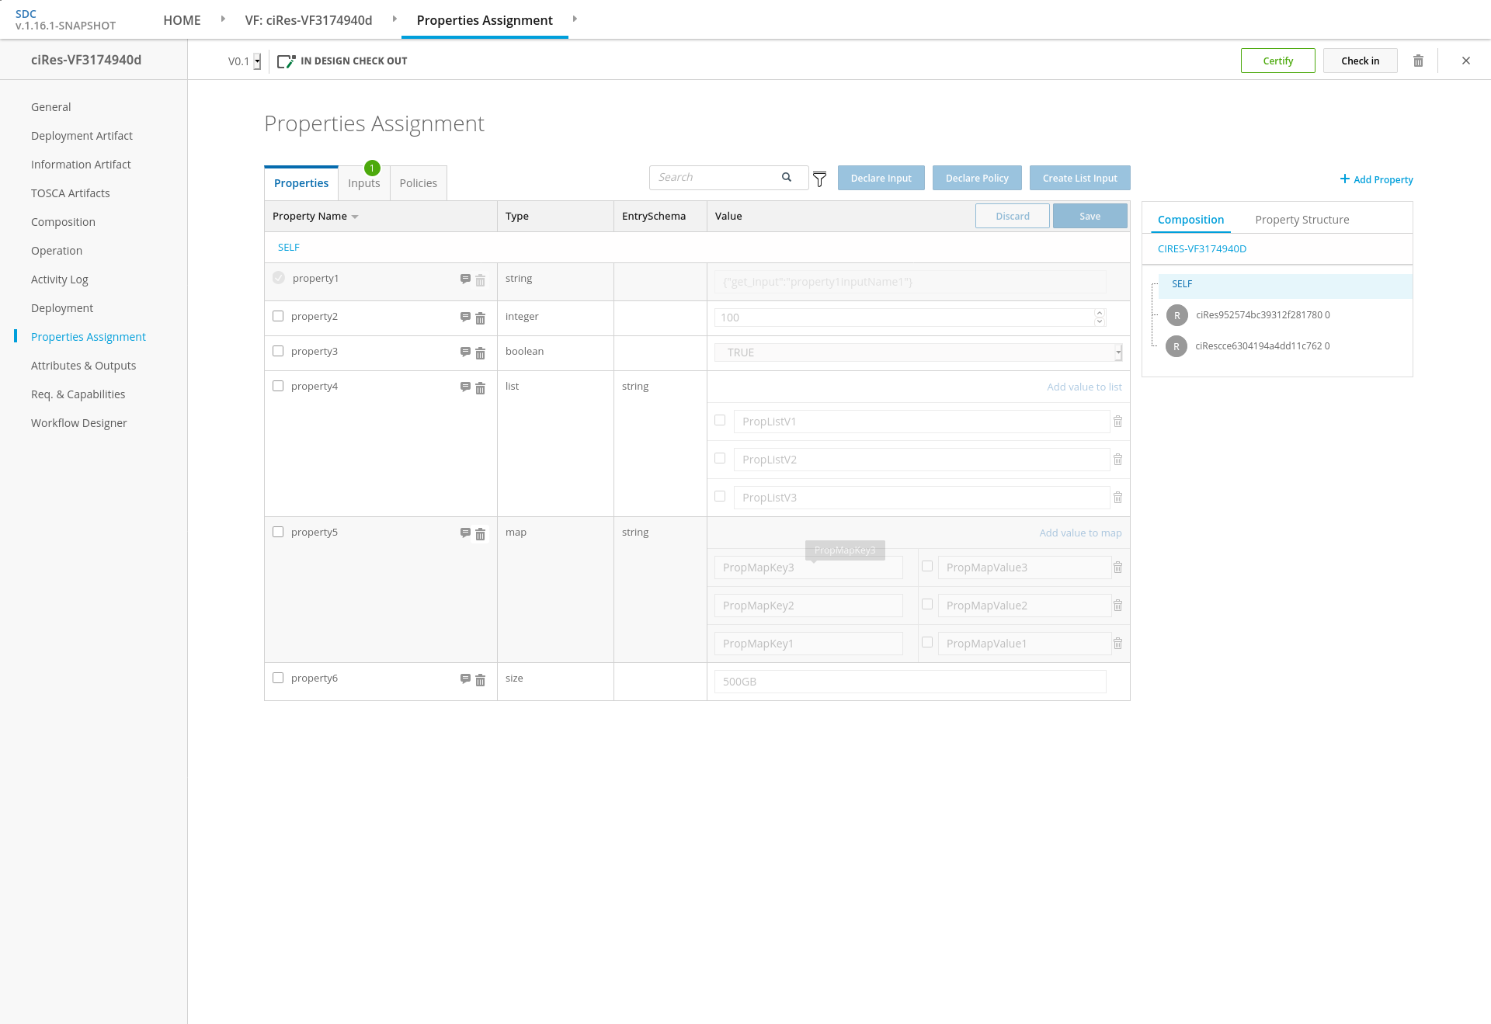Open the comment icon for property2

click(465, 317)
